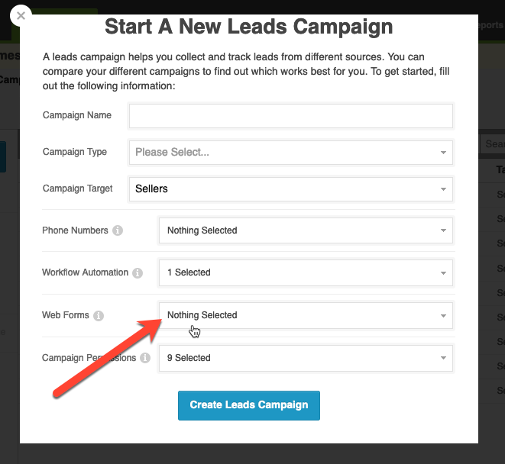Click the Campaign Target dropdown arrow

tap(443, 189)
